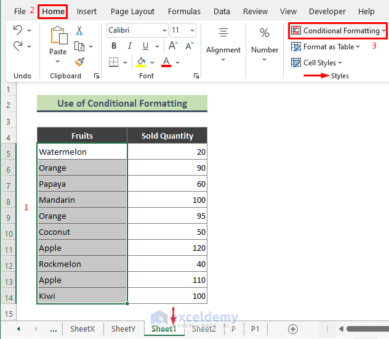The image size is (389, 339).
Task: Add a new sheet with plus icon
Action: point(293,329)
